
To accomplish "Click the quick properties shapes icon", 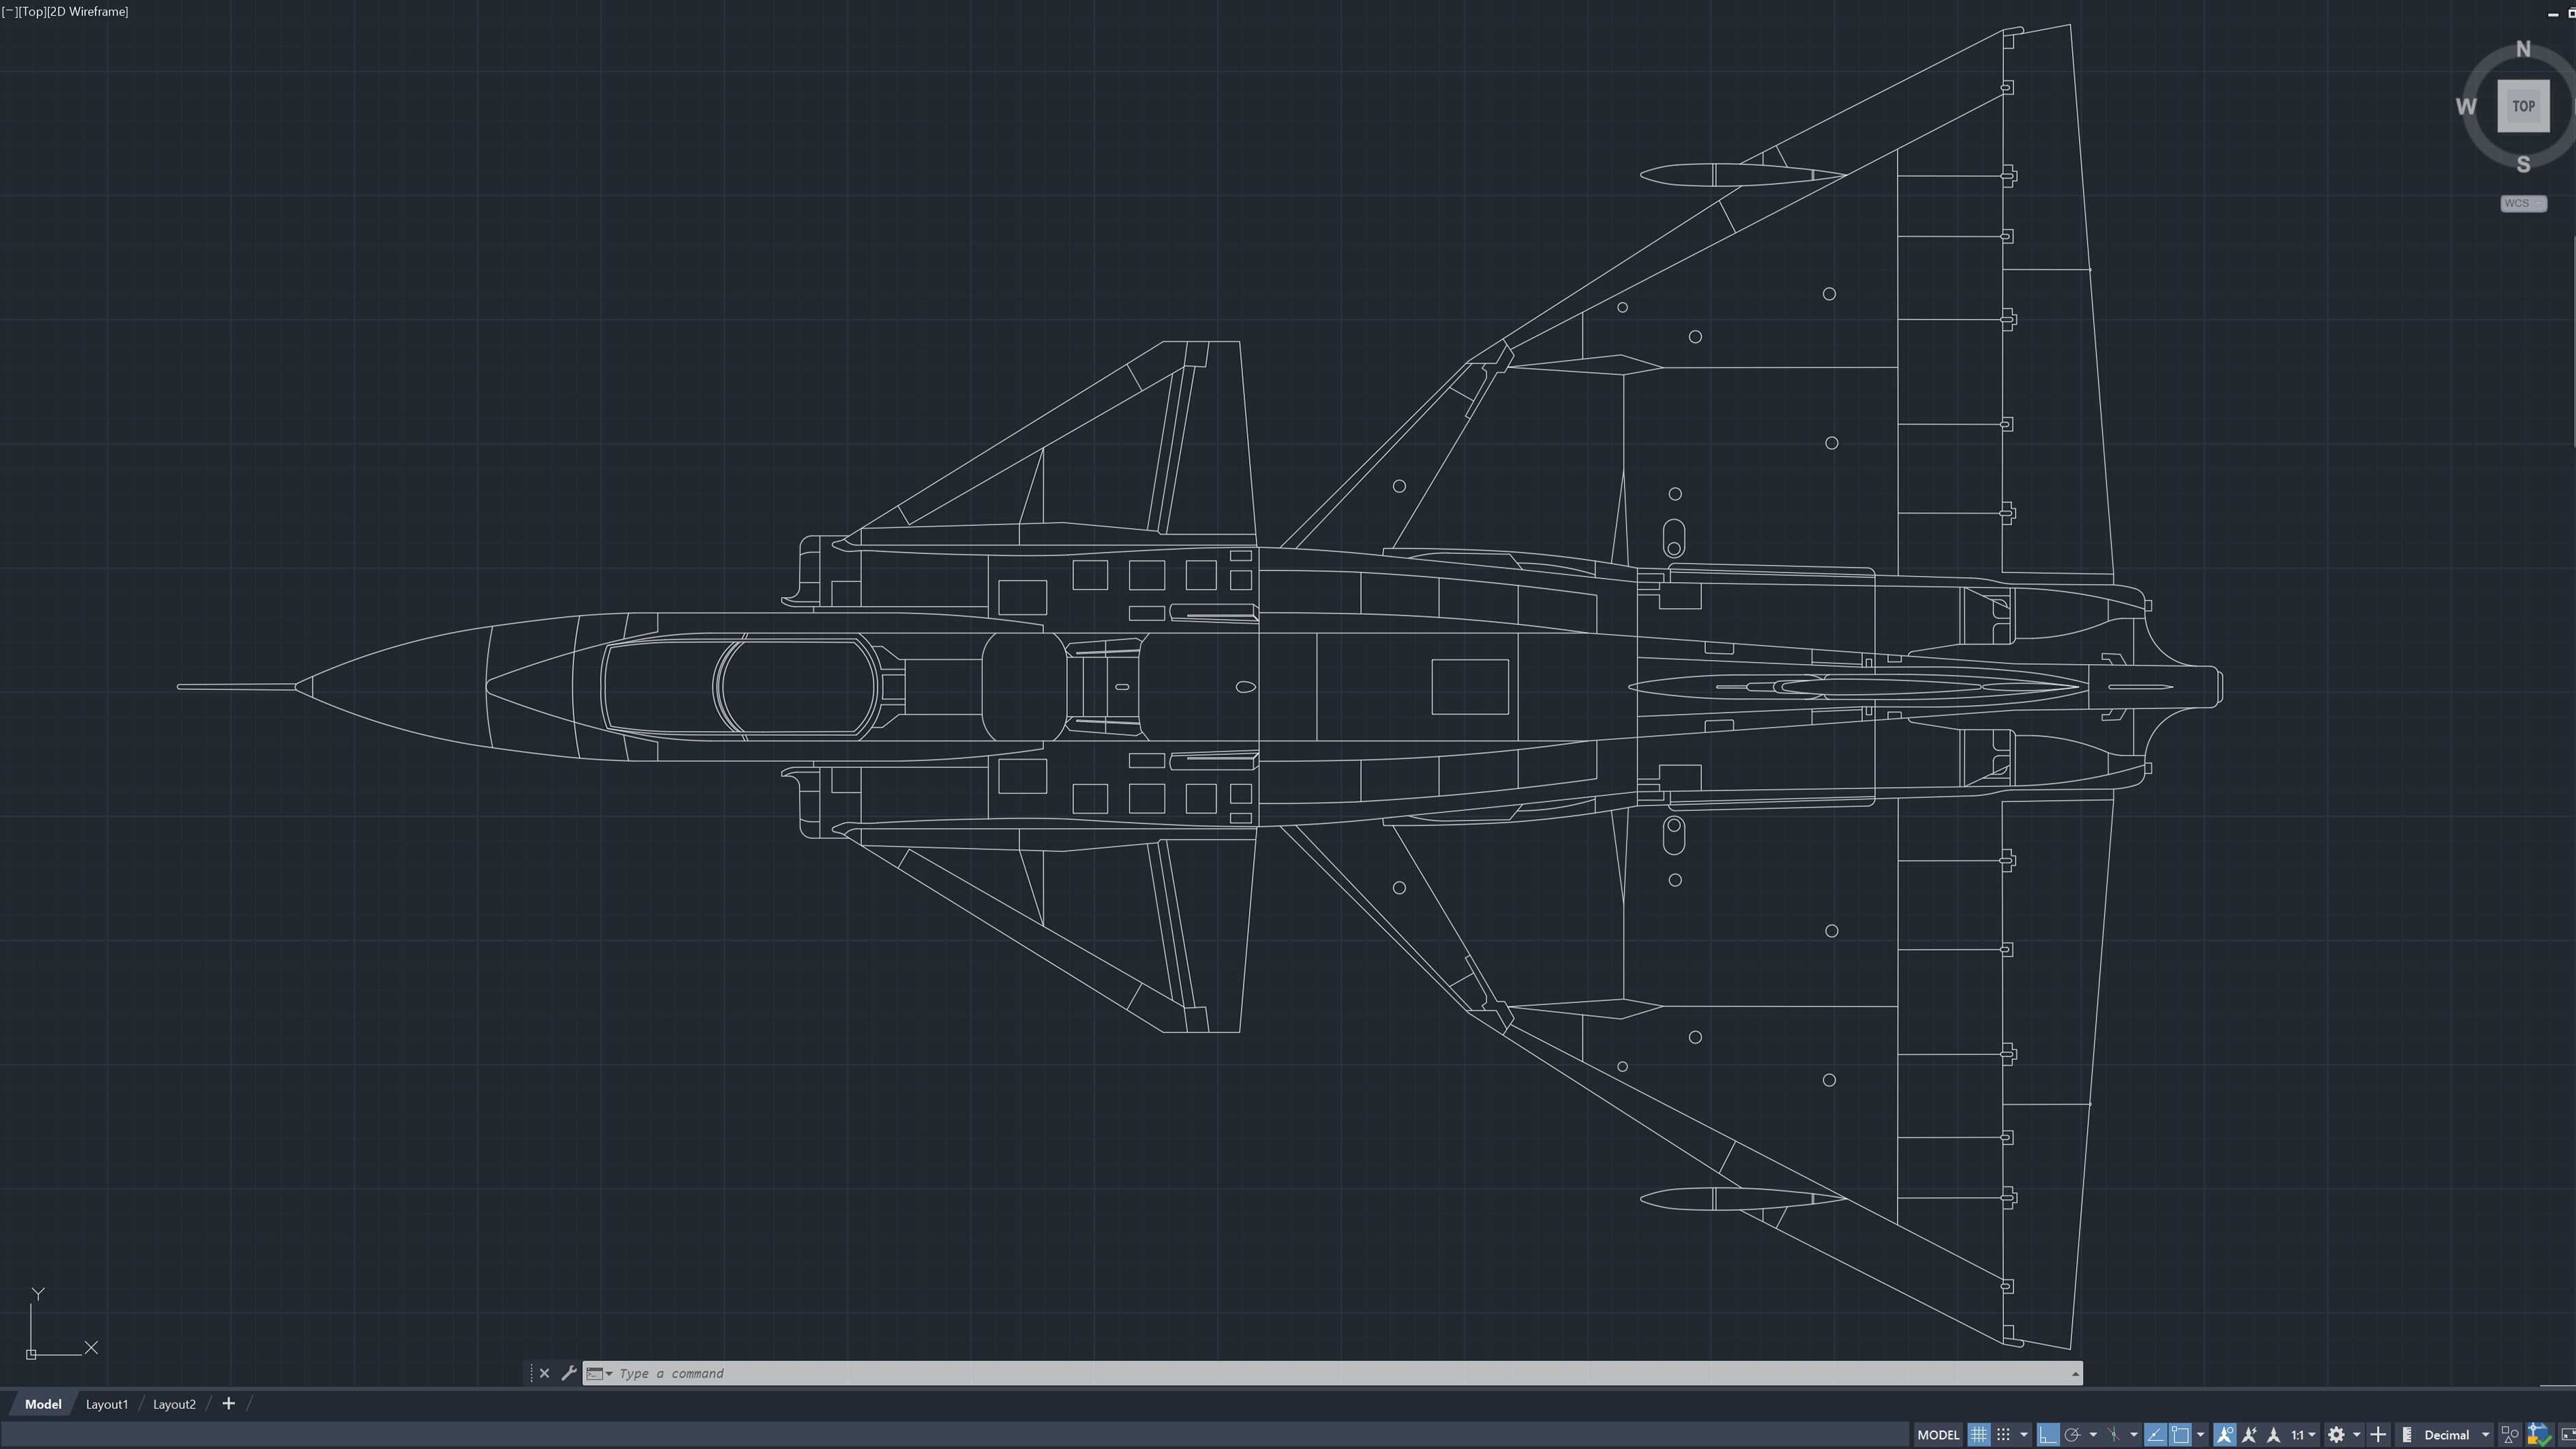I will click(2510, 1435).
